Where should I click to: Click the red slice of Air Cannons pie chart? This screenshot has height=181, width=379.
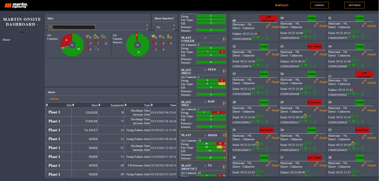tap(66, 40)
